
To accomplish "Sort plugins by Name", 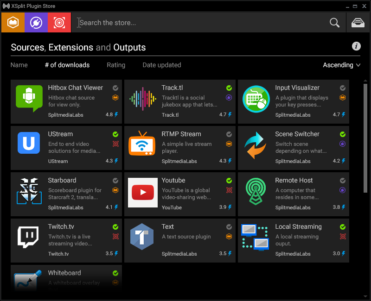I will (x=19, y=65).
